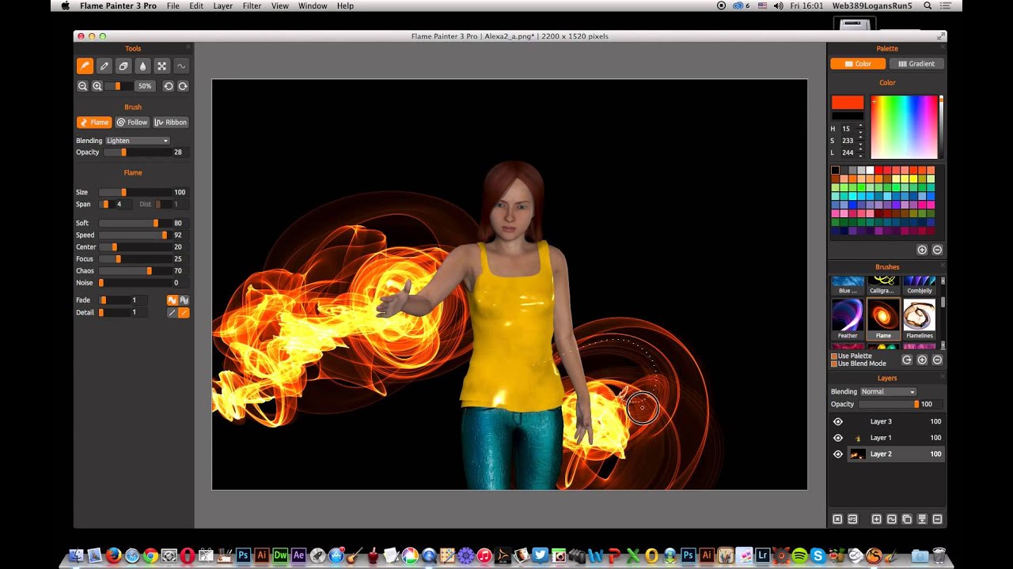Open Spotify from the dock
The height and width of the screenshot is (569, 1013).
click(x=799, y=556)
